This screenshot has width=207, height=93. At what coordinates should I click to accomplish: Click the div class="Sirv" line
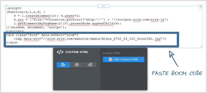tap(42, 35)
